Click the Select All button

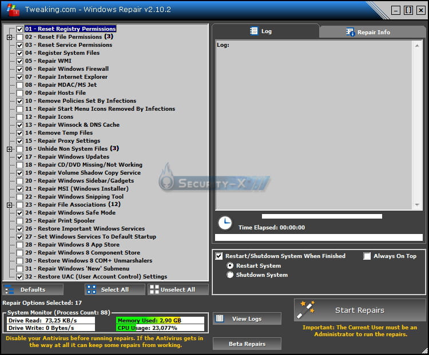point(115,289)
